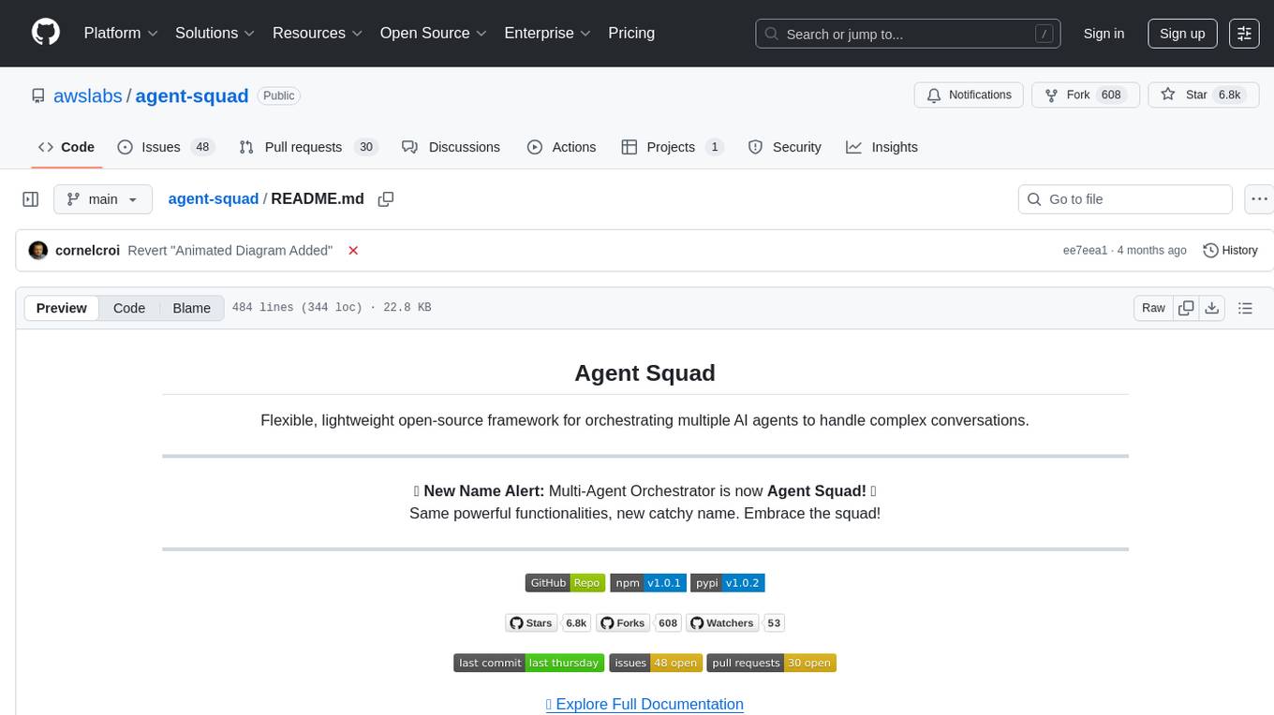Open the Issues tab

coord(166,147)
